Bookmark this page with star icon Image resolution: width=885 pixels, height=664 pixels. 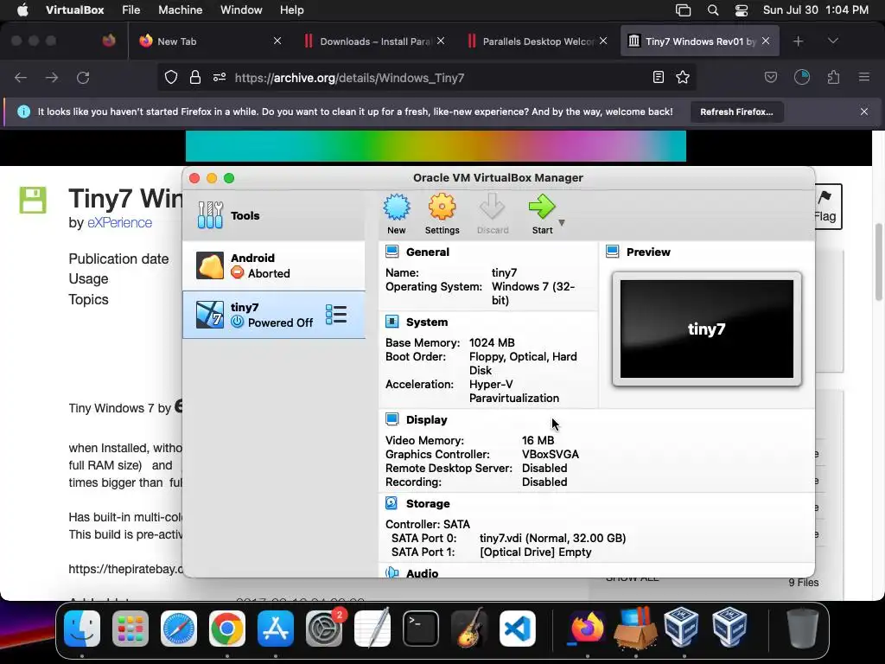(683, 77)
